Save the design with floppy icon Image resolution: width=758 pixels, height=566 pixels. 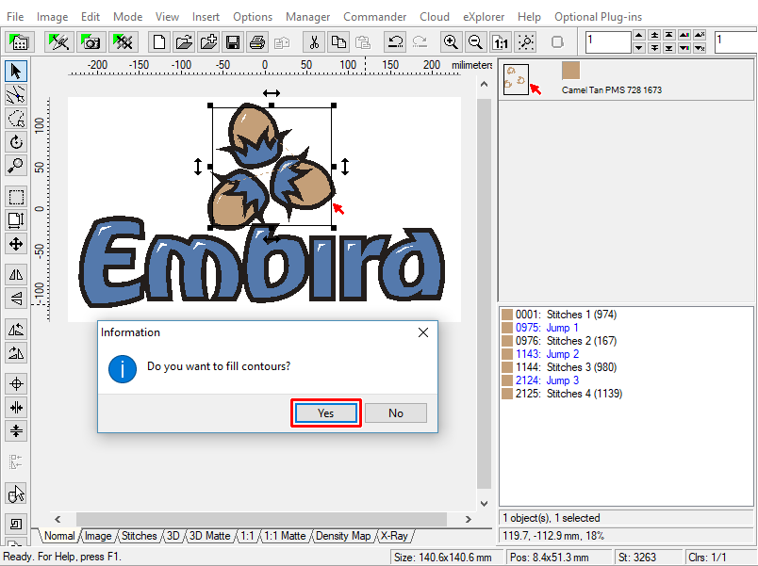(x=233, y=42)
